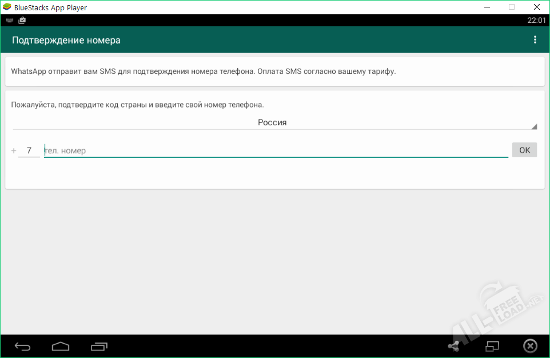
Task: Open the recent apps switcher
Action: click(99, 346)
